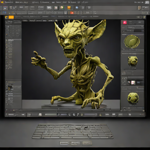Select the round green disc preview in the right panel
Screen dimensions: 150x150
132,42
